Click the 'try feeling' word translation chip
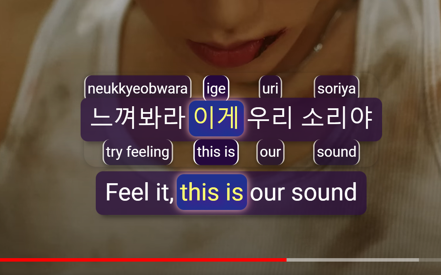The width and height of the screenshot is (441, 275). coord(138,152)
